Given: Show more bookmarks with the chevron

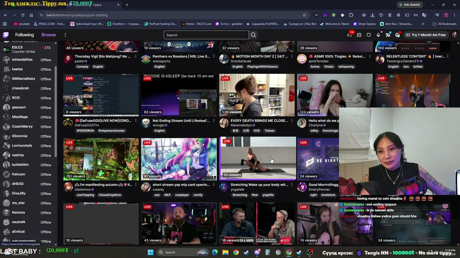Looking at the screenshot, I should 423,24.
